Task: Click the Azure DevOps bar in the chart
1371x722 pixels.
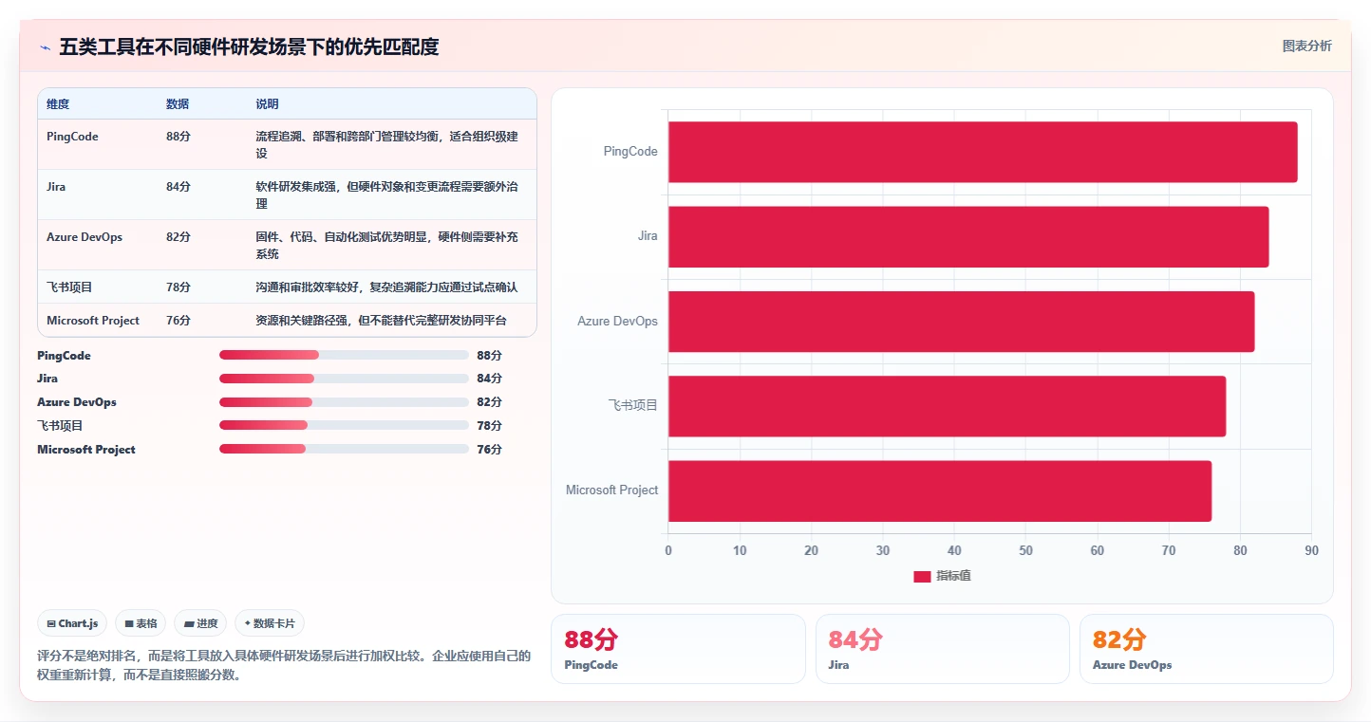Action: click(x=962, y=322)
